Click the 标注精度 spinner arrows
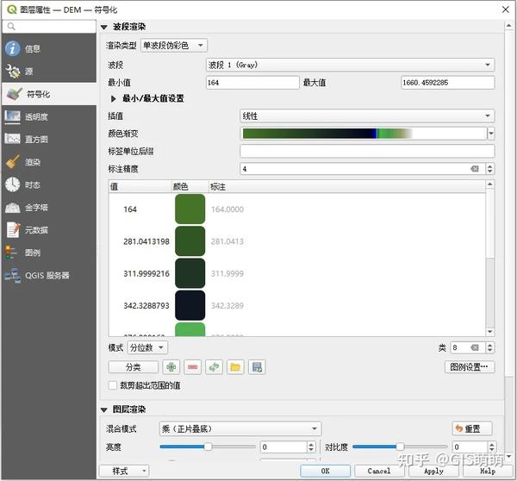 click(490, 169)
